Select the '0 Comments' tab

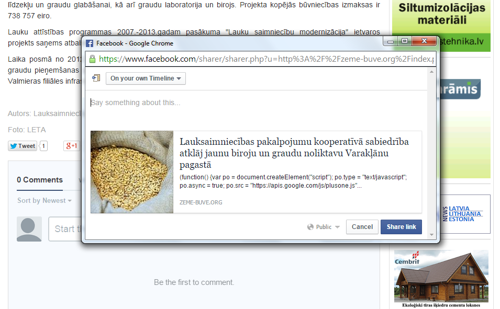tap(40, 180)
